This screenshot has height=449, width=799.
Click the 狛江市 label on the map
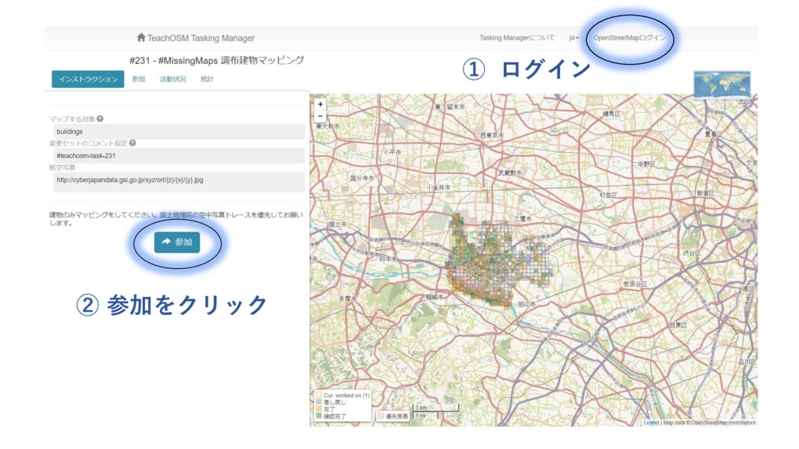click(527, 304)
